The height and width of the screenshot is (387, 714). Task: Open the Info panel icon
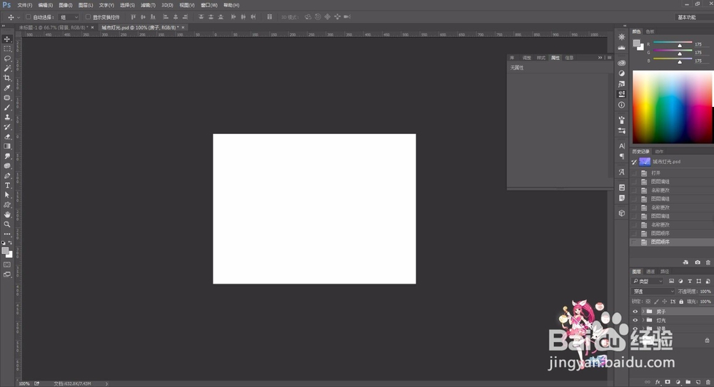coord(622,105)
